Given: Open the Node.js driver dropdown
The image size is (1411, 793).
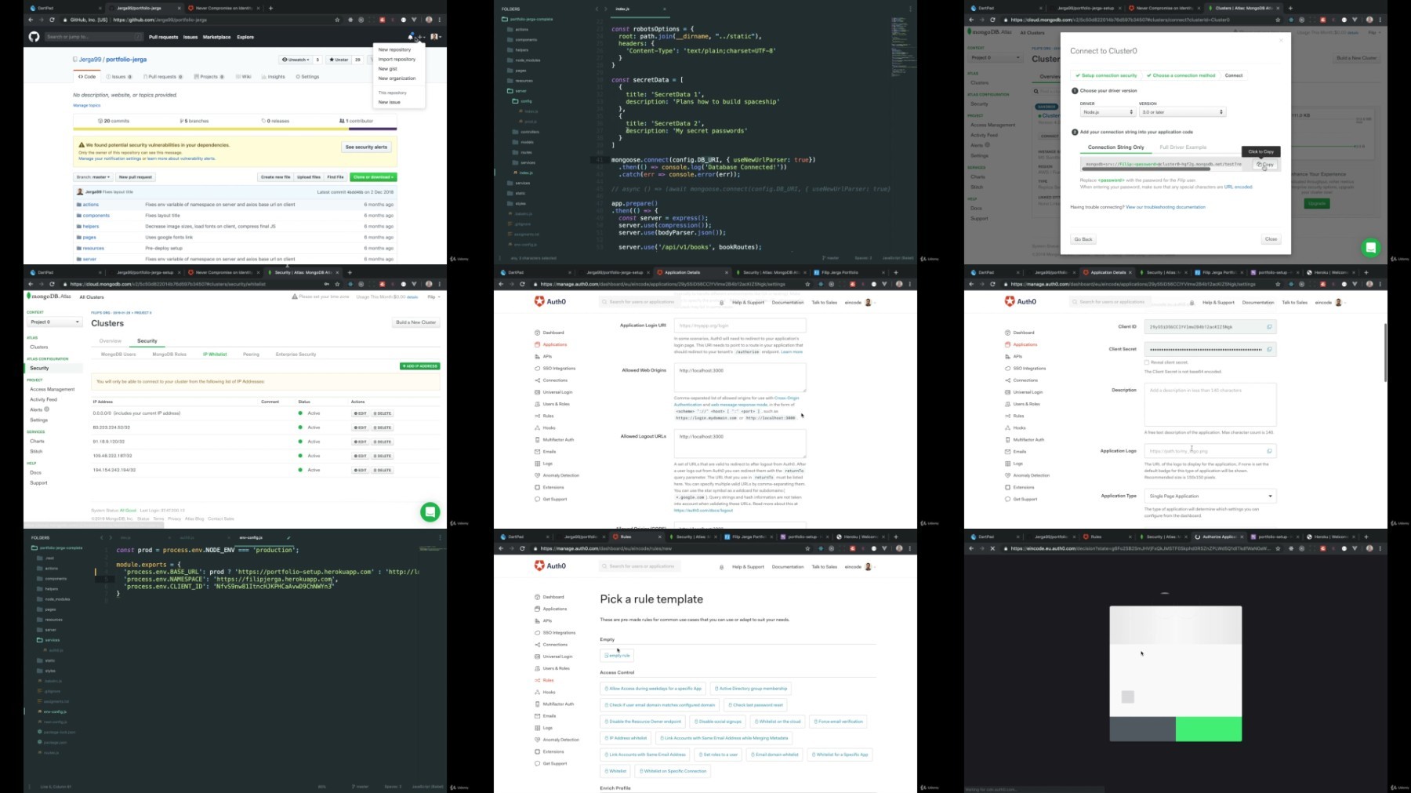Looking at the screenshot, I should (x=1108, y=112).
